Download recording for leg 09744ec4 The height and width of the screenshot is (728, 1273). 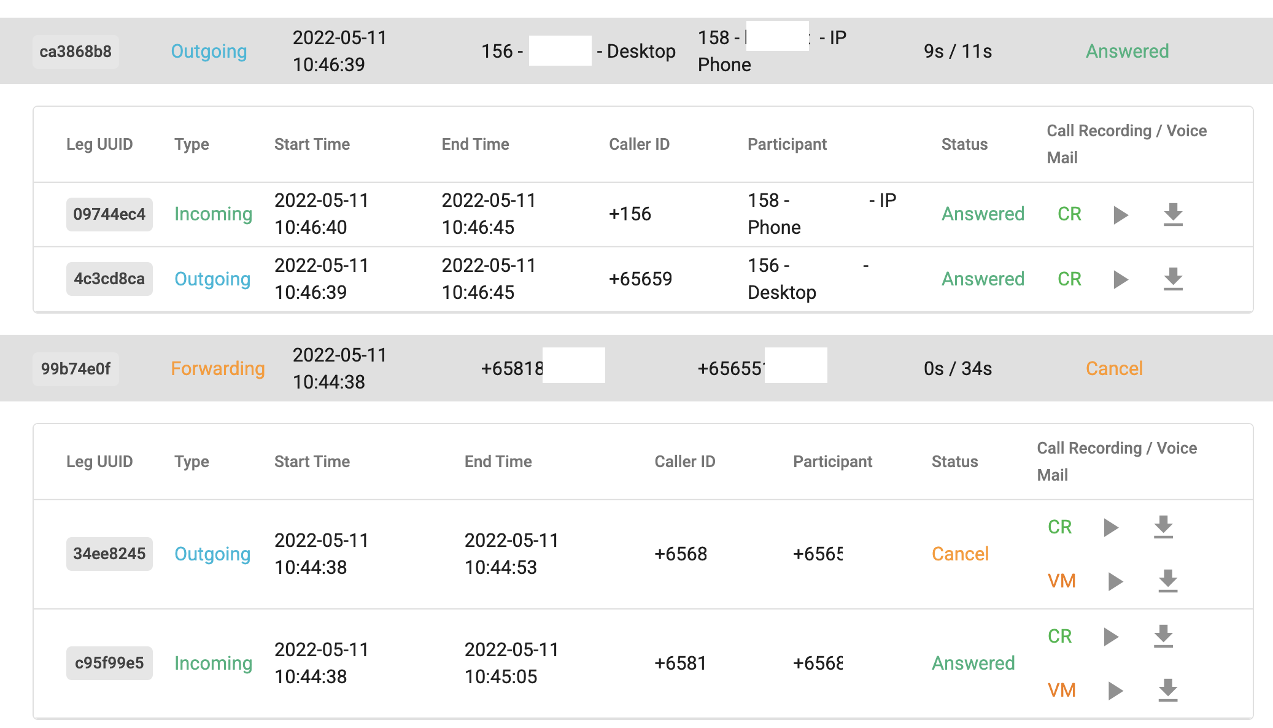point(1173,214)
